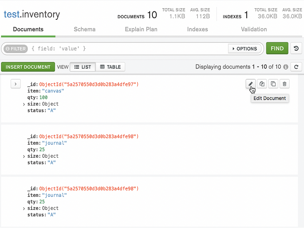
Task: Copy the canvas document to clipboard
Action: 262,84
